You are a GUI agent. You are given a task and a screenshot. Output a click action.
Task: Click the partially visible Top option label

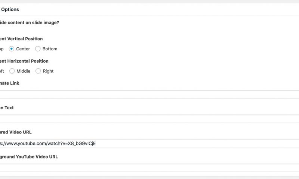click(x=2, y=49)
